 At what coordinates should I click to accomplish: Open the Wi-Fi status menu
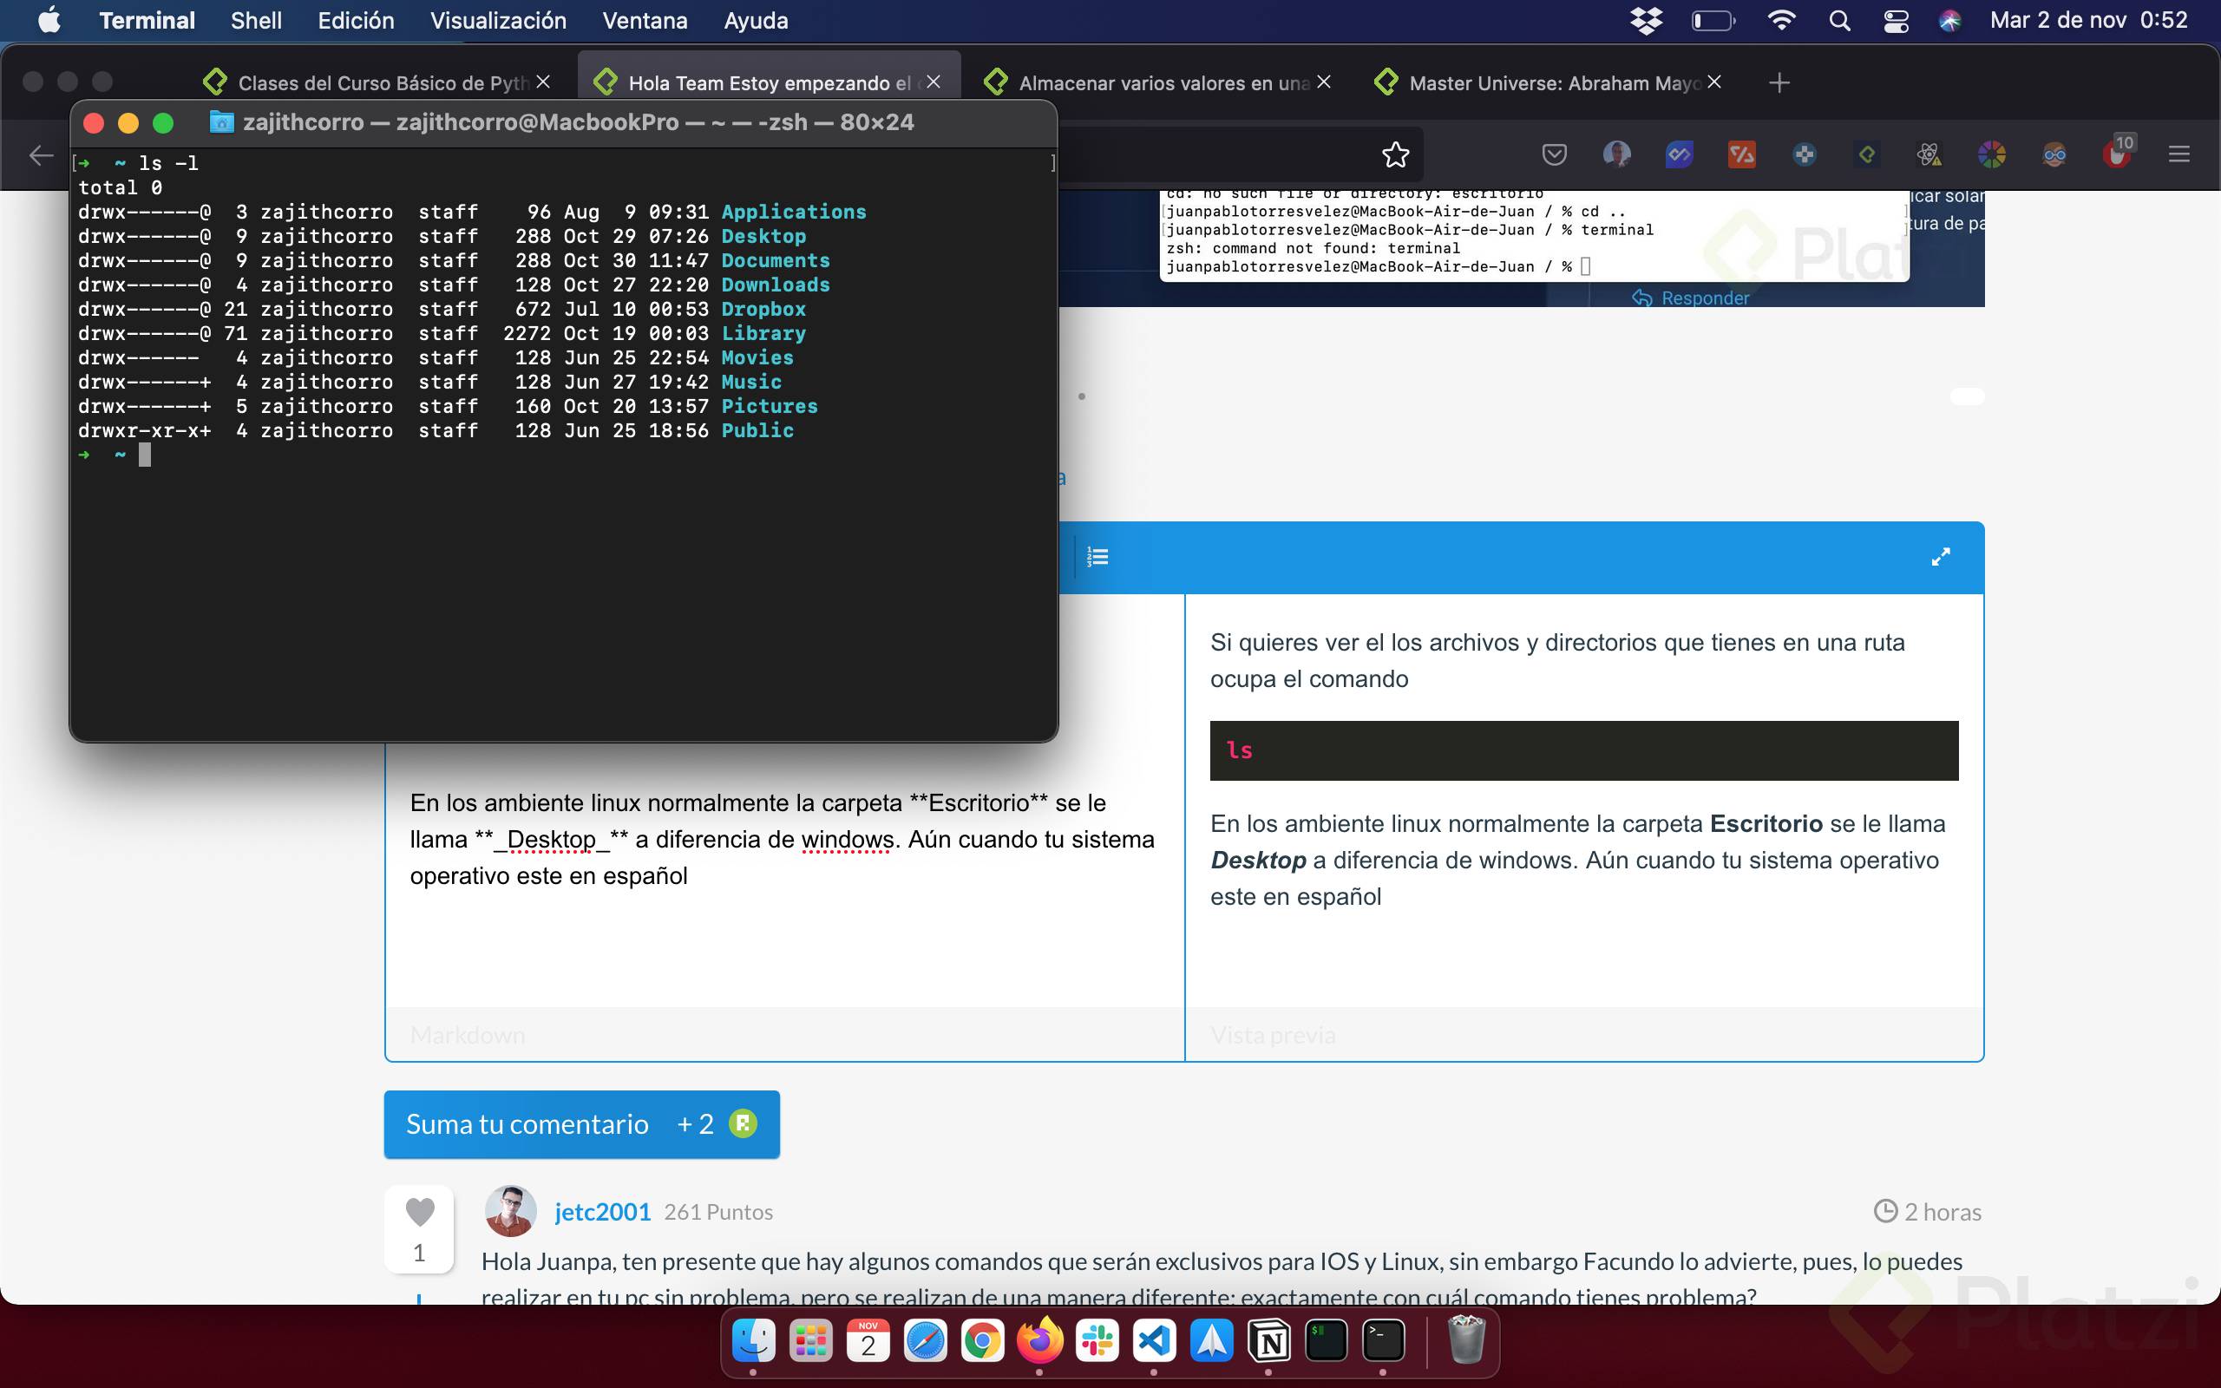pyautogui.click(x=1781, y=20)
